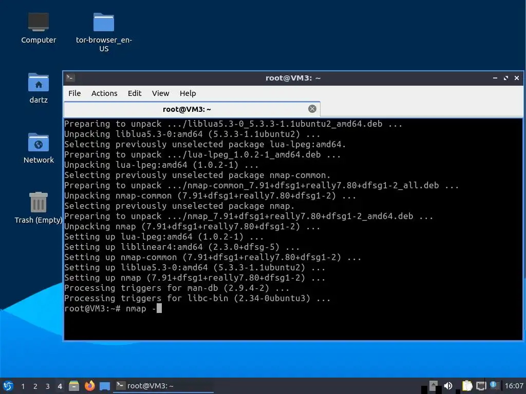526x394 pixels.
Task: Click 'Processing triggers for man-db' line
Action: pos(177,288)
